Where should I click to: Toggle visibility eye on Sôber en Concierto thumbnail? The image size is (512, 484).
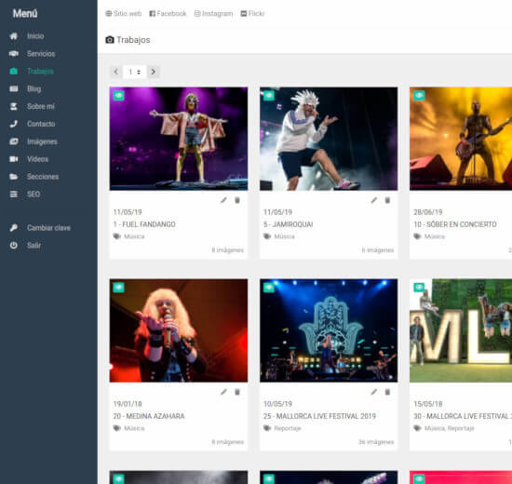point(419,96)
